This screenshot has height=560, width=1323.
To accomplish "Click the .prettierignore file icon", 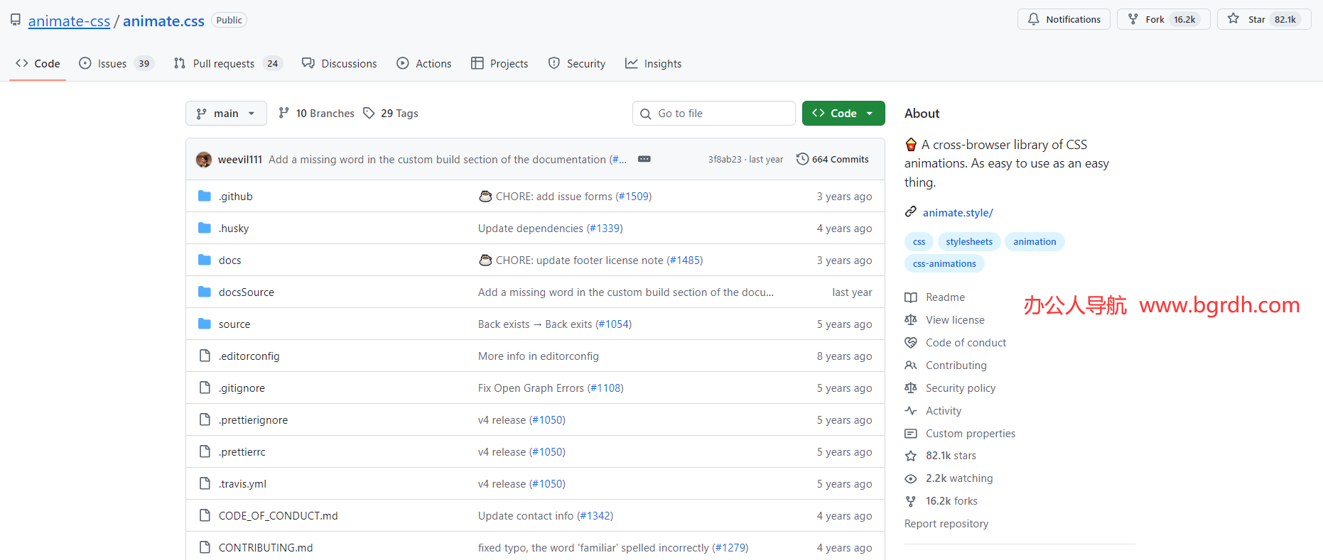I will click(x=205, y=419).
